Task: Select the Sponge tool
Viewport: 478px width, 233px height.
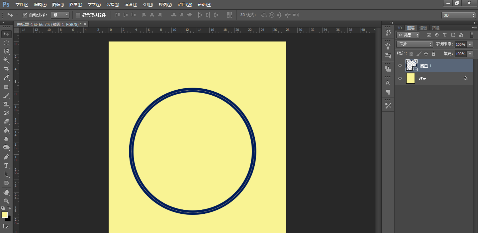Action: (x=6, y=147)
